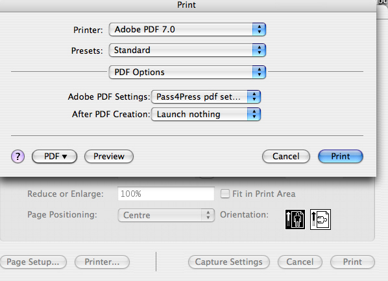388x281 pixels.
Task: Cancel the Print sheet dialog
Action: click(x=286, y=157)
